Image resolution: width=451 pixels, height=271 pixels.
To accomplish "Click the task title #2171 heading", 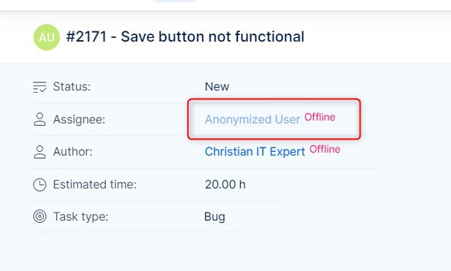I will pos(185,37).
